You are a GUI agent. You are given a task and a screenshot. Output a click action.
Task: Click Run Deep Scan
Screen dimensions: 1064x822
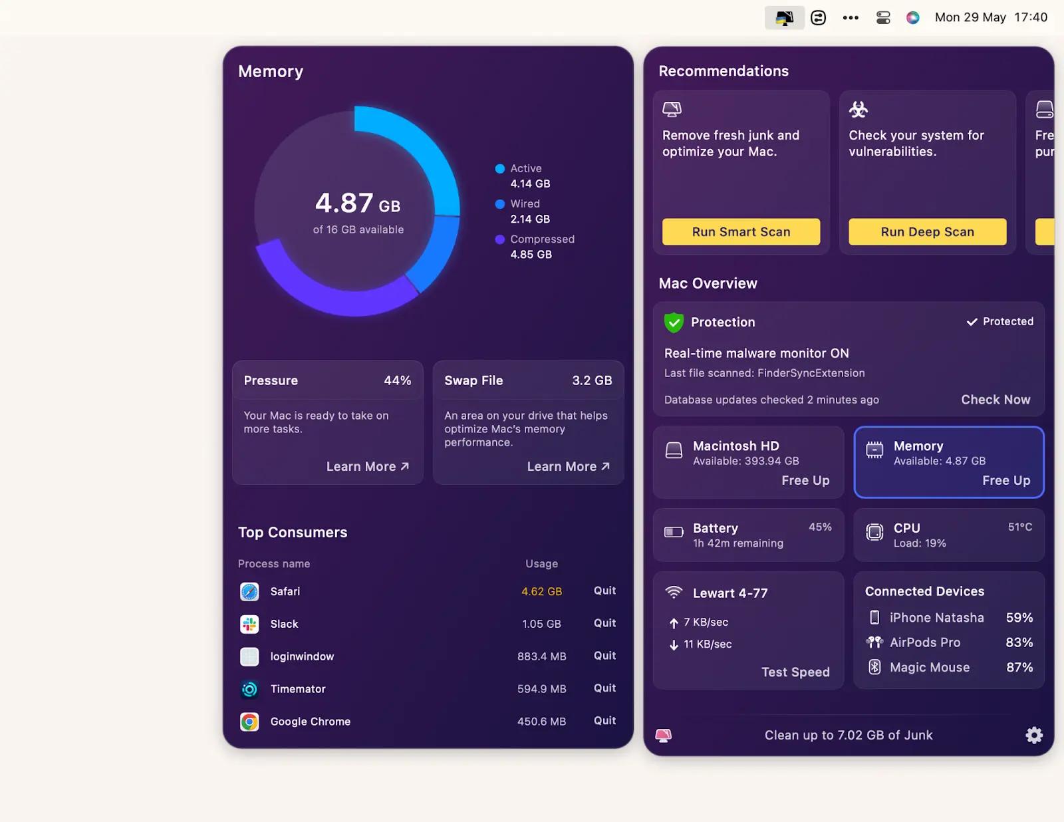928,231
